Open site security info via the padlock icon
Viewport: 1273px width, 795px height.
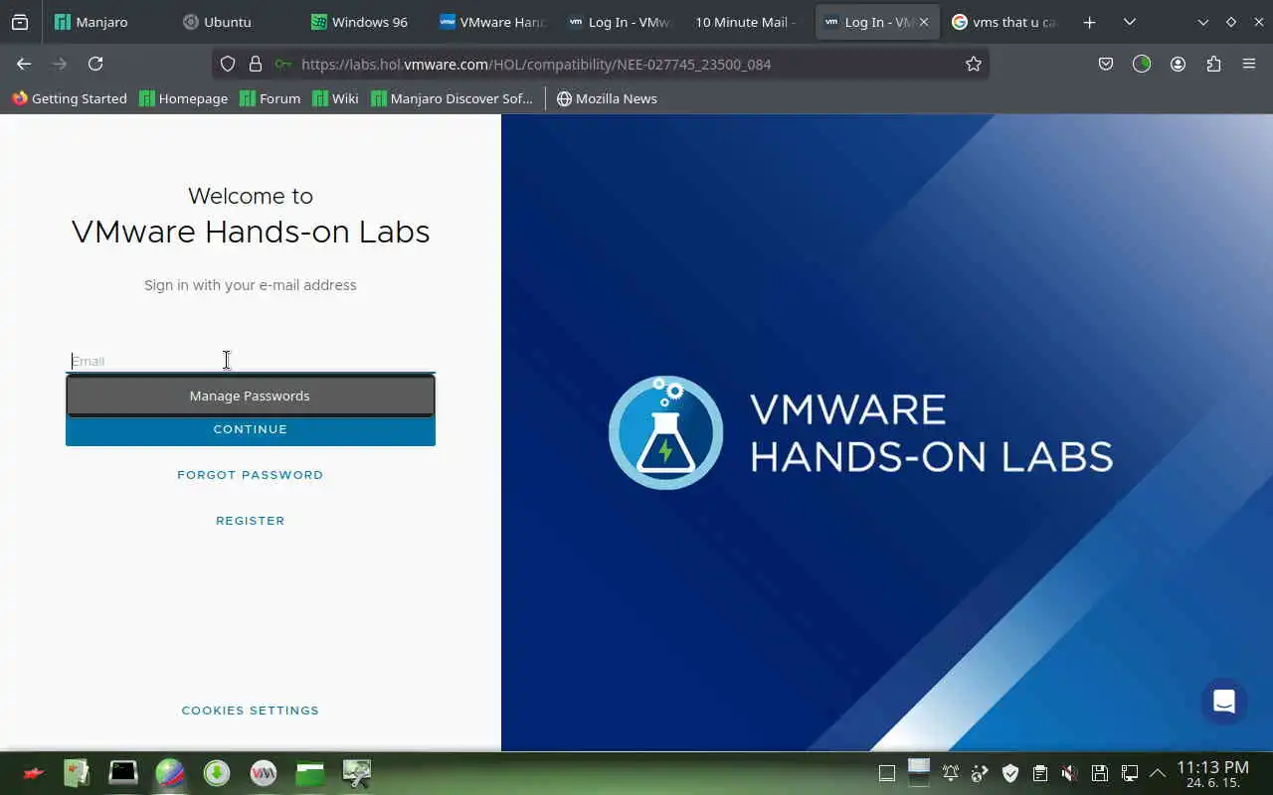coord(256,64)
